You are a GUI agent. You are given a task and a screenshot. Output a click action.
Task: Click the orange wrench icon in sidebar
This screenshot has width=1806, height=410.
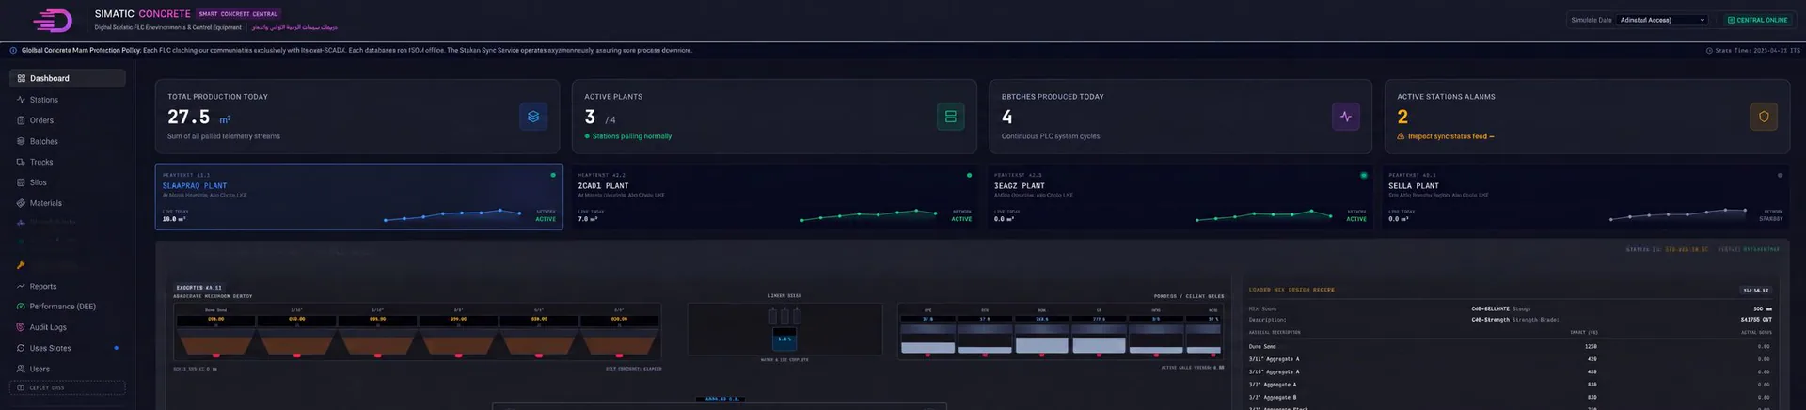[21, 265]
